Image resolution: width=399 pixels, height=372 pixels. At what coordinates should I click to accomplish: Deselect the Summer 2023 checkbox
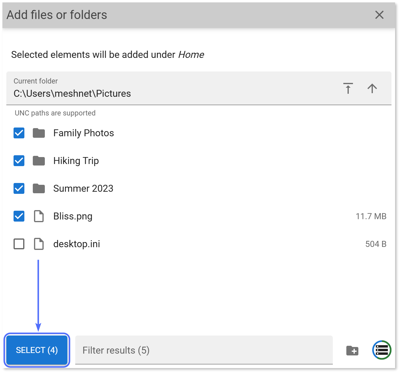[x=19, y=188]
